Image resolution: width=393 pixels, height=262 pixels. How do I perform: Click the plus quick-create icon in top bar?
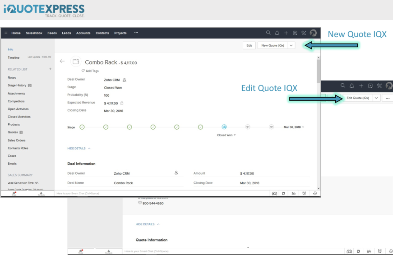pos(286,33)
